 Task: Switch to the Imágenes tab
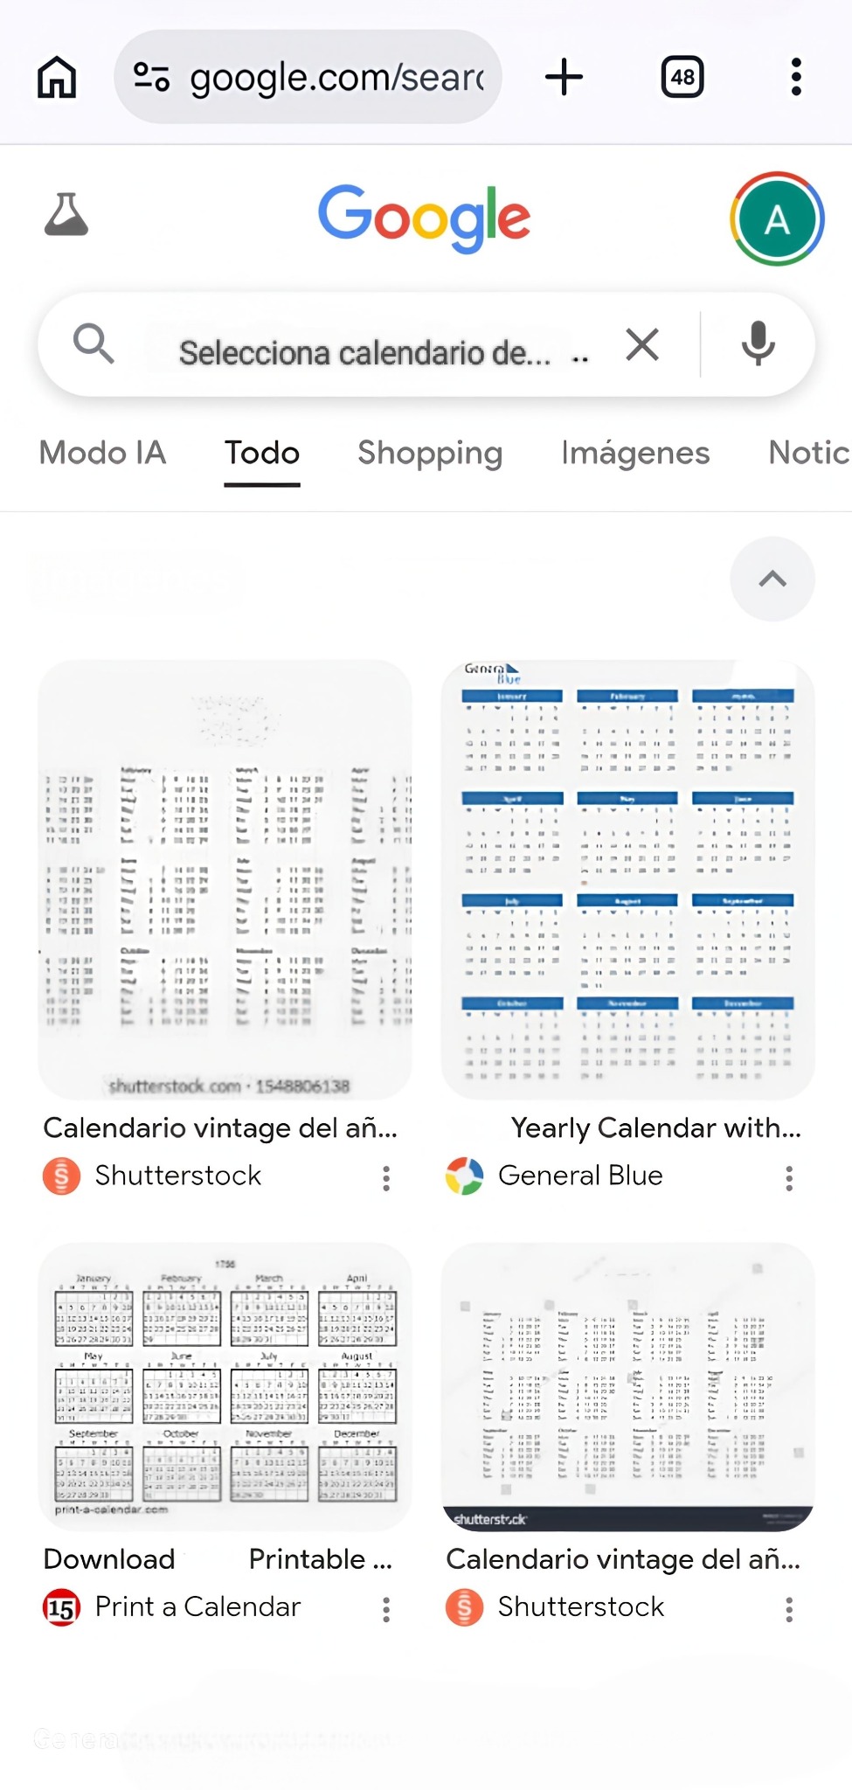[x=635, y=453]
